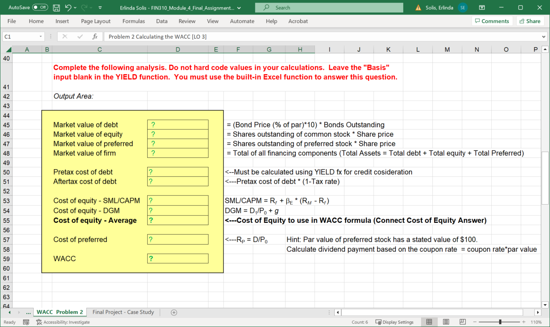Click the Comments button
550x327 pixels.
click(x=492, y=21)
